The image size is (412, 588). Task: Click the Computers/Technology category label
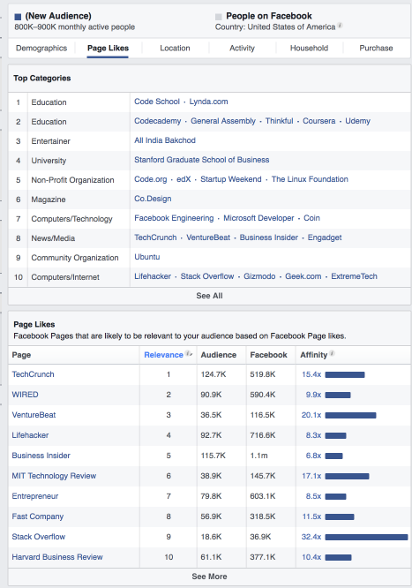[72, 219]
